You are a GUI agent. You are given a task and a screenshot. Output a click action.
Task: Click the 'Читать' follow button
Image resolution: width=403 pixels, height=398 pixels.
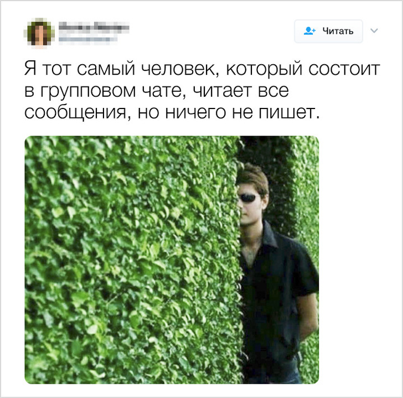328,31
